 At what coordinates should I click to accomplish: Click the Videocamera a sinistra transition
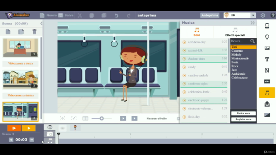pos(21,96)
